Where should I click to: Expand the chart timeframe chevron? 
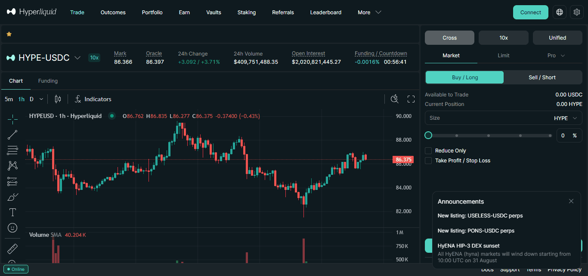(41, 99)
